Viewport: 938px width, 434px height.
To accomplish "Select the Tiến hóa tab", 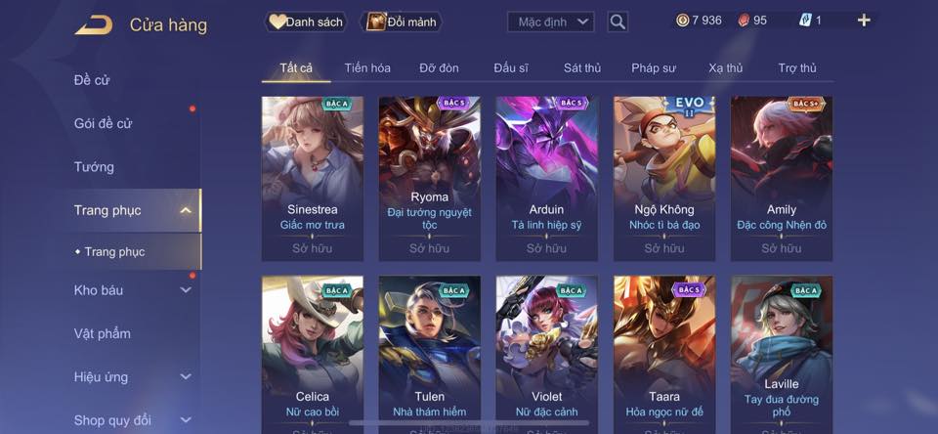I will [367, 68].
